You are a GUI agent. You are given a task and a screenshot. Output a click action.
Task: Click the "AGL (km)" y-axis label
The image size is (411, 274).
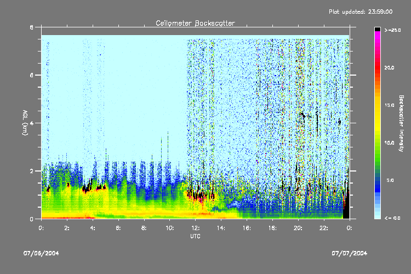[x=25, y=123]
